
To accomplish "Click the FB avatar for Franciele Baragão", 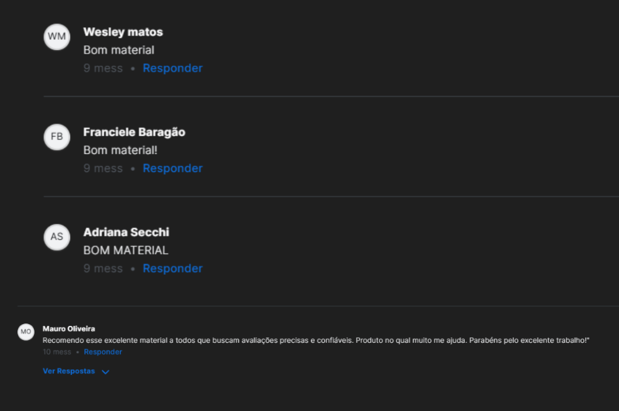I will pos(57,137).
